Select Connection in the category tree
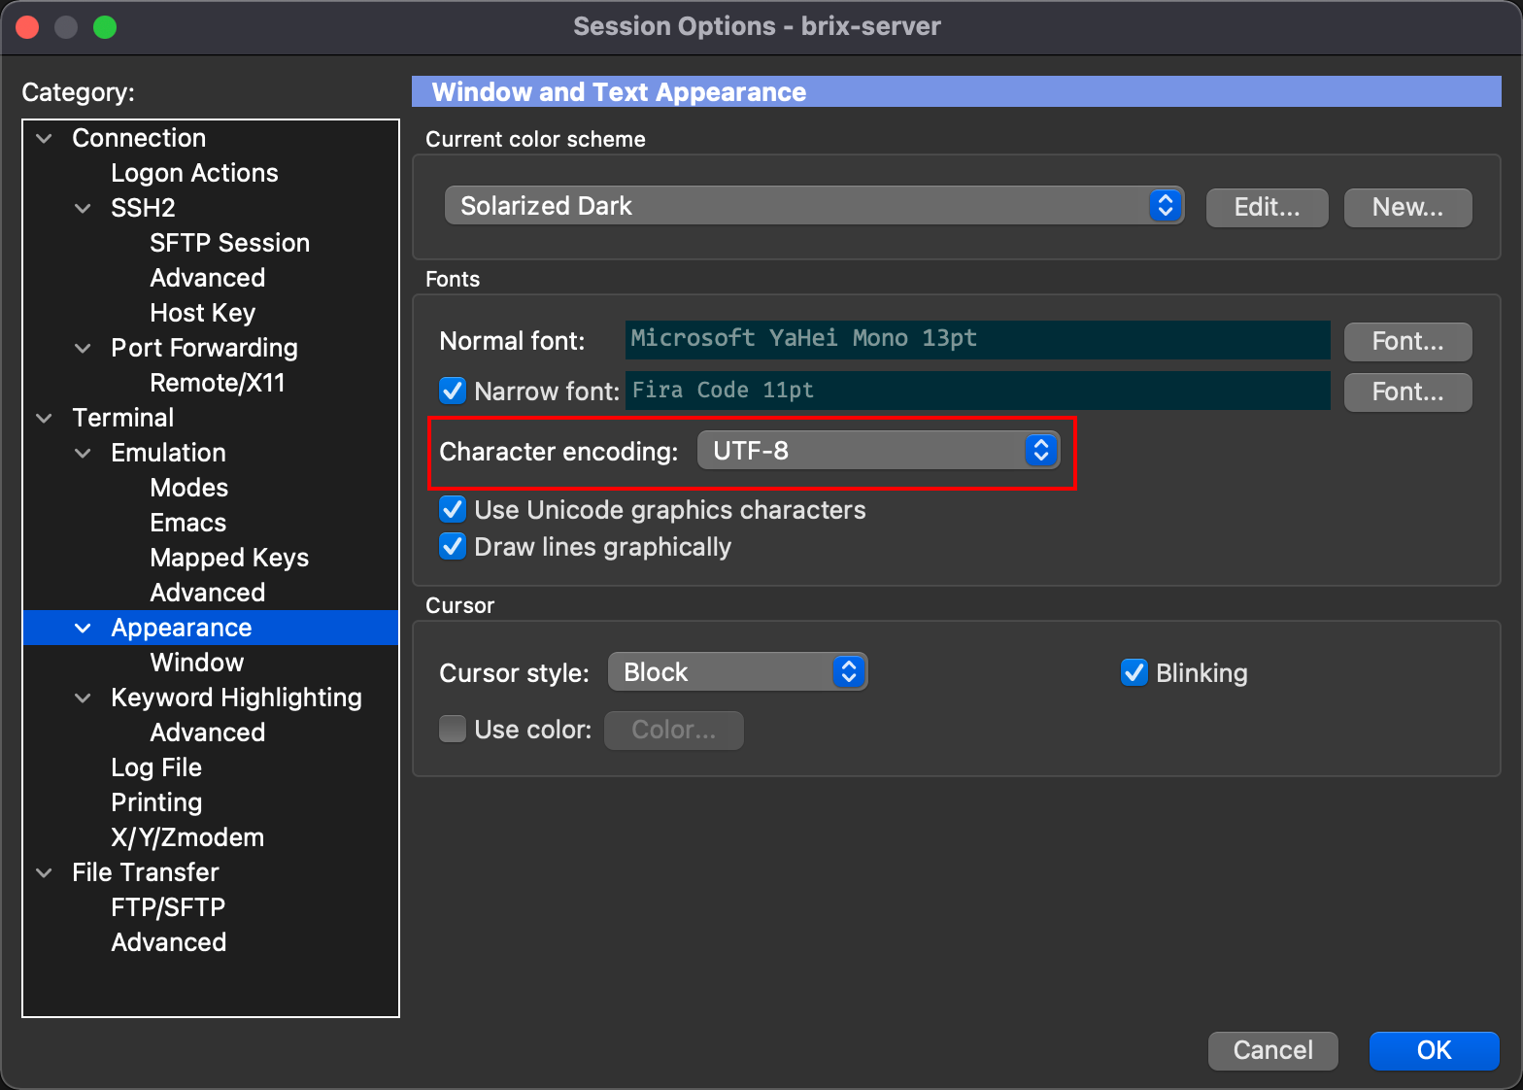The height and width of the screenshot is (1090, 1523). coord(139,138)
